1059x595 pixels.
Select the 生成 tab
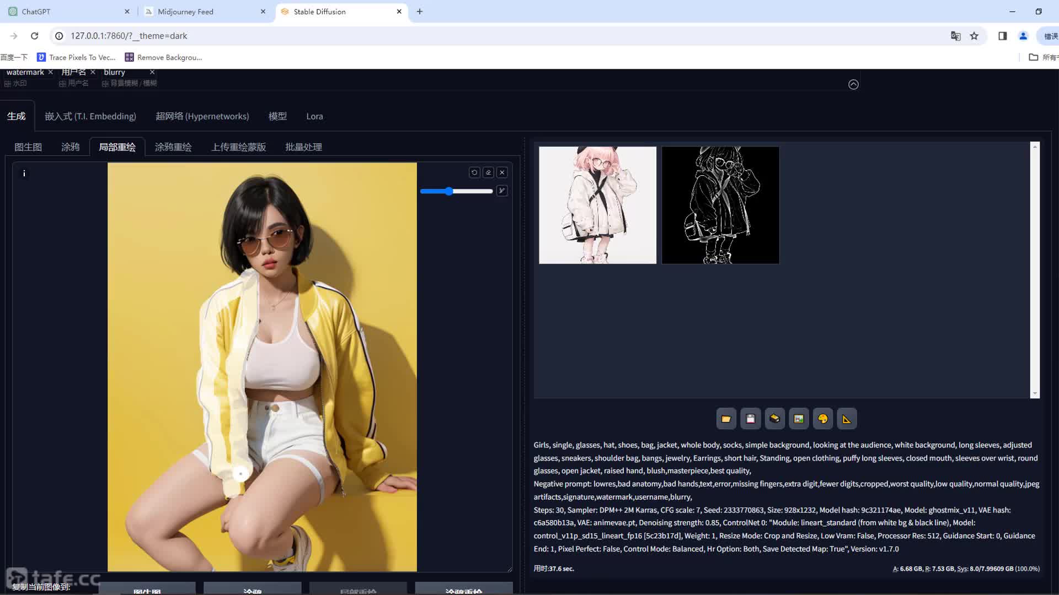[17, 116]
